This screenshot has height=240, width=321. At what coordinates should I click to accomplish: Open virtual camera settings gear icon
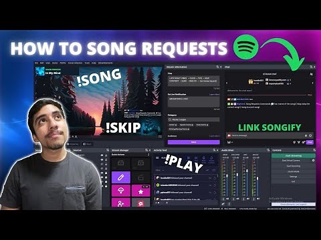click(313, 161)
